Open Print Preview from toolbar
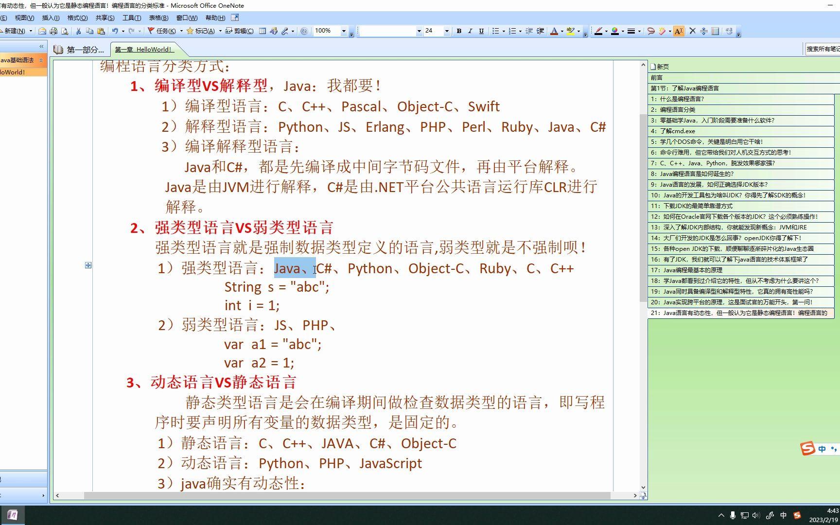The image size is (840, 525). 64,31
